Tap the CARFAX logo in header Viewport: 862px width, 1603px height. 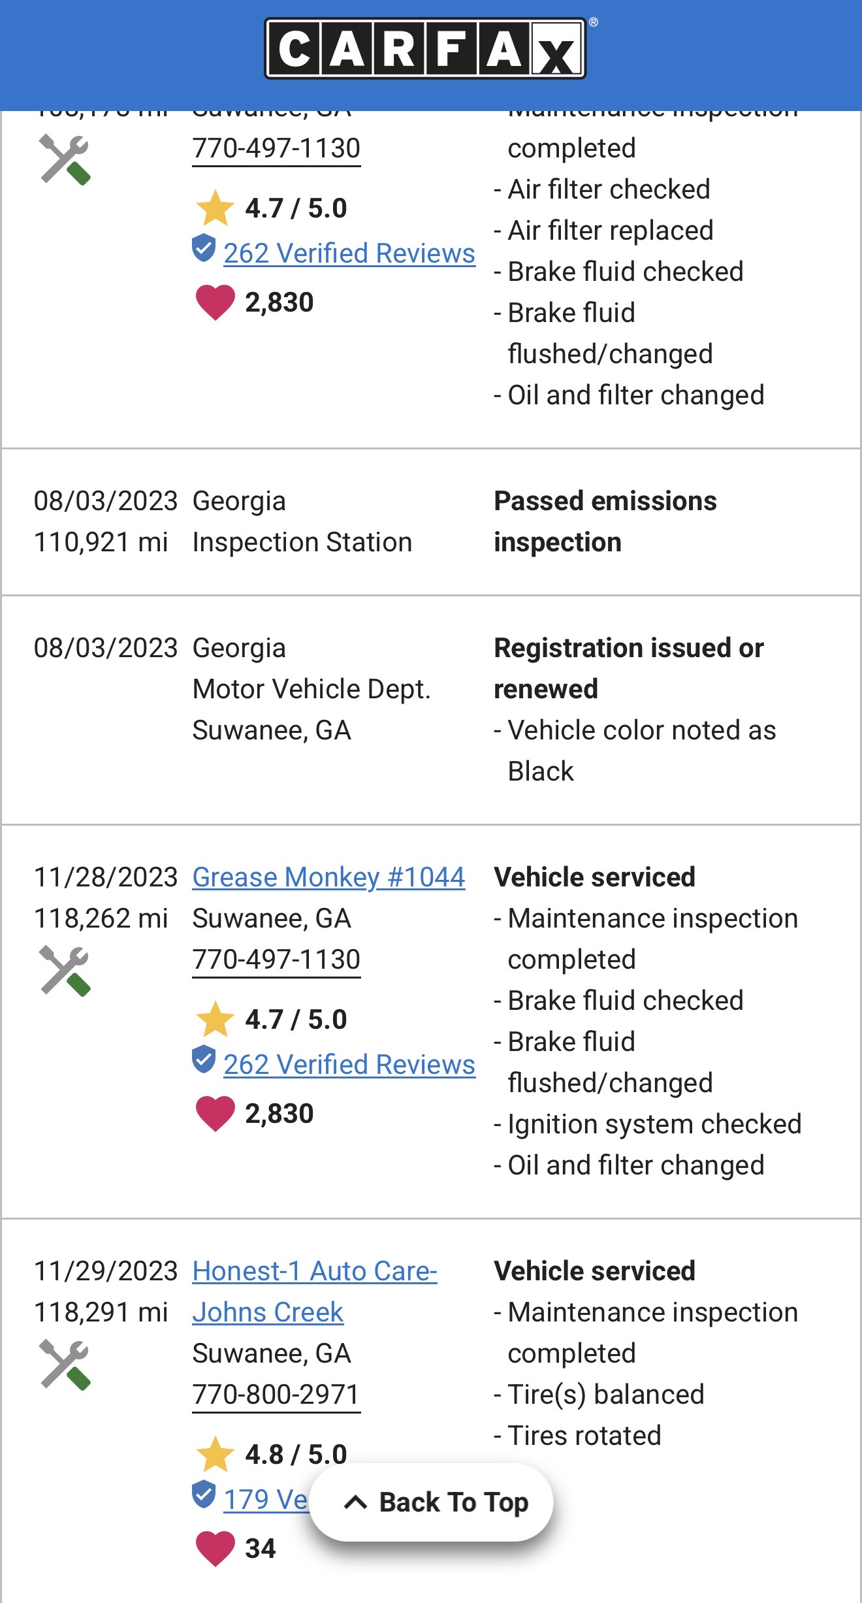425,48
